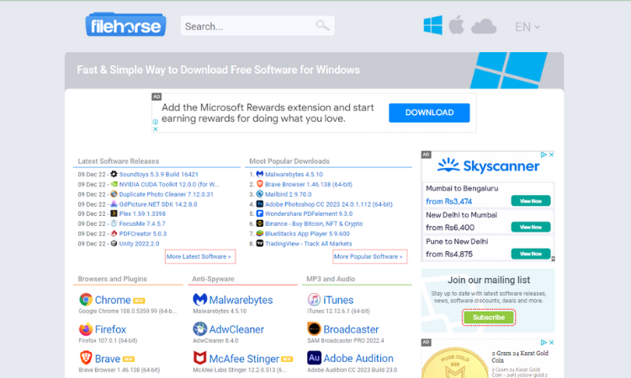
Task: Open Soundtoys 5.3.9 Build 16421
Action: click(x=158, y=175)
